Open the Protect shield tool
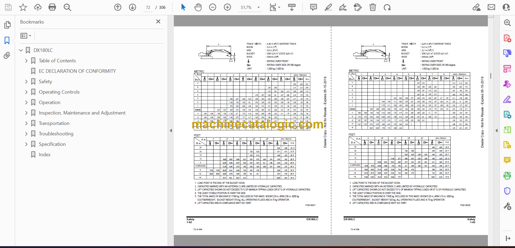The height and width of the screenshot is (248, 515). (x=507, y=191)
